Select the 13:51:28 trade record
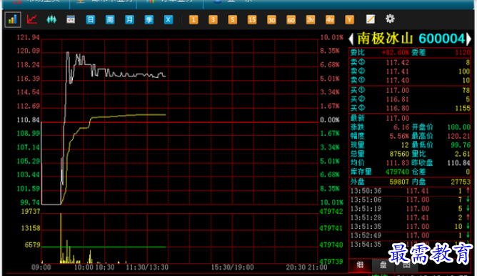The image size is (477, 276). click(x=410, y=217)
